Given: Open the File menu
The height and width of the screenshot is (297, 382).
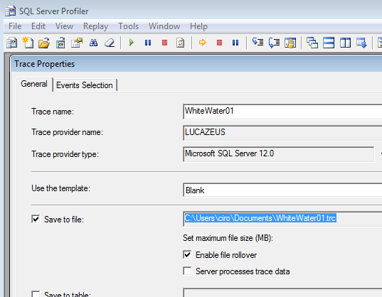Looking at the screenshot, I should [15, 26].
